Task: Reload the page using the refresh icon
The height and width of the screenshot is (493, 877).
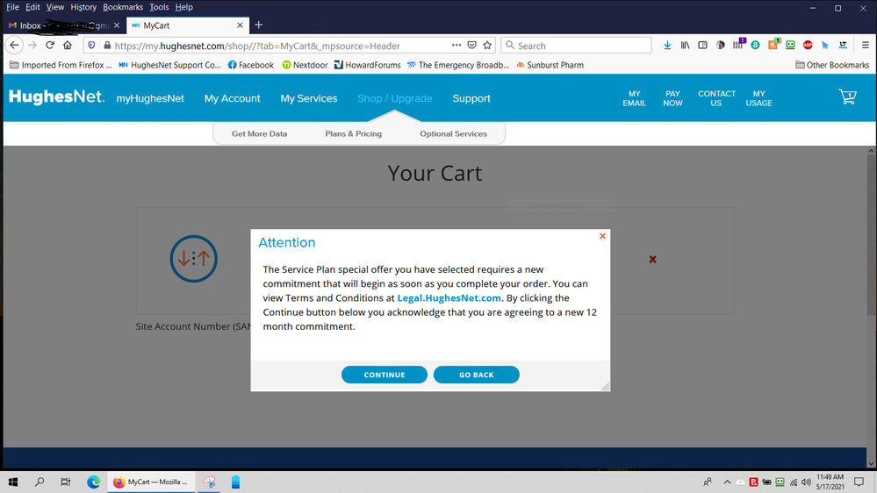Action: [50, 46]
